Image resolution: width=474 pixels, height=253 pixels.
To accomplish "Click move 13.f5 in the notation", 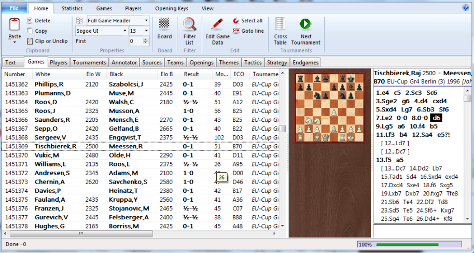I will [x=383, y=160].
